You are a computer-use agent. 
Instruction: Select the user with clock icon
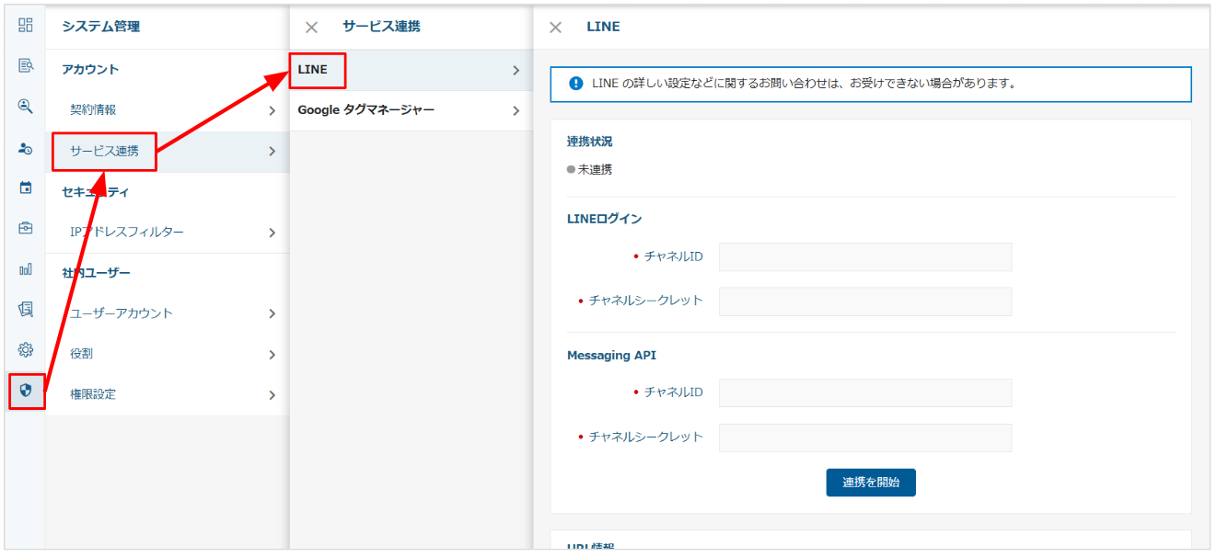pos(26,147)
